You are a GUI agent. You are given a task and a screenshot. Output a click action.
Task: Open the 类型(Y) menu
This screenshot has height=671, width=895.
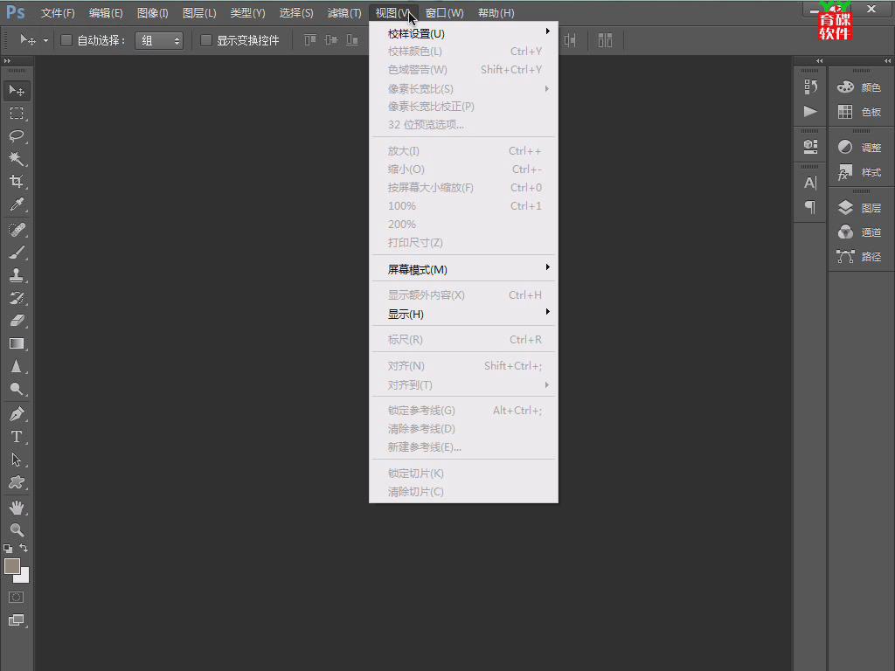click(247, 12)
